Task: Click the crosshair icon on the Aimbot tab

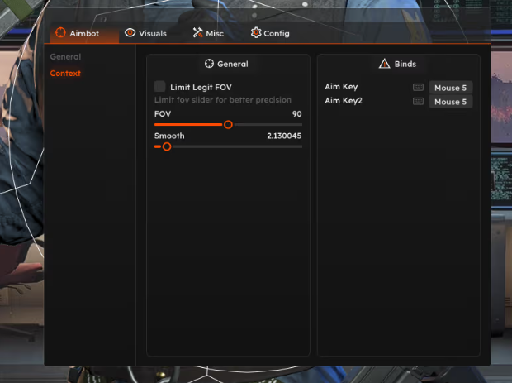Action: (x=60, y=33)
